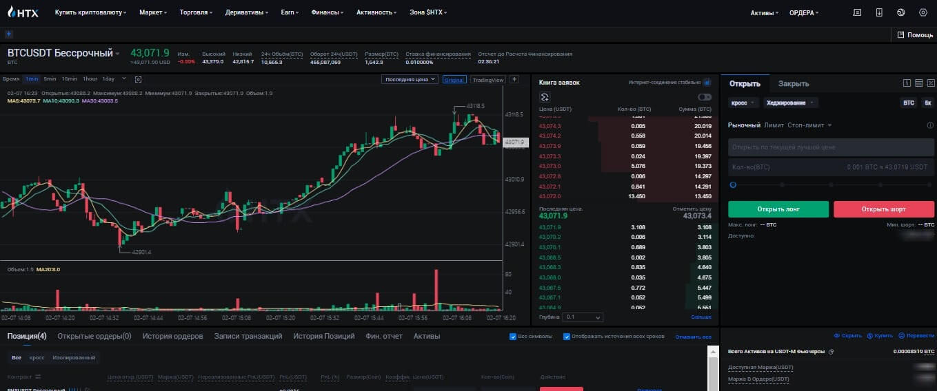
Task: Uncheck 'Отображать истечения всех сроков' checkbox
Action: click(x=567, y=337)
